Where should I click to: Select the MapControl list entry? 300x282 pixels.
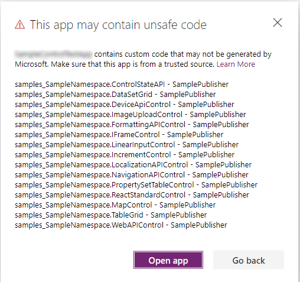click(115, 205)
